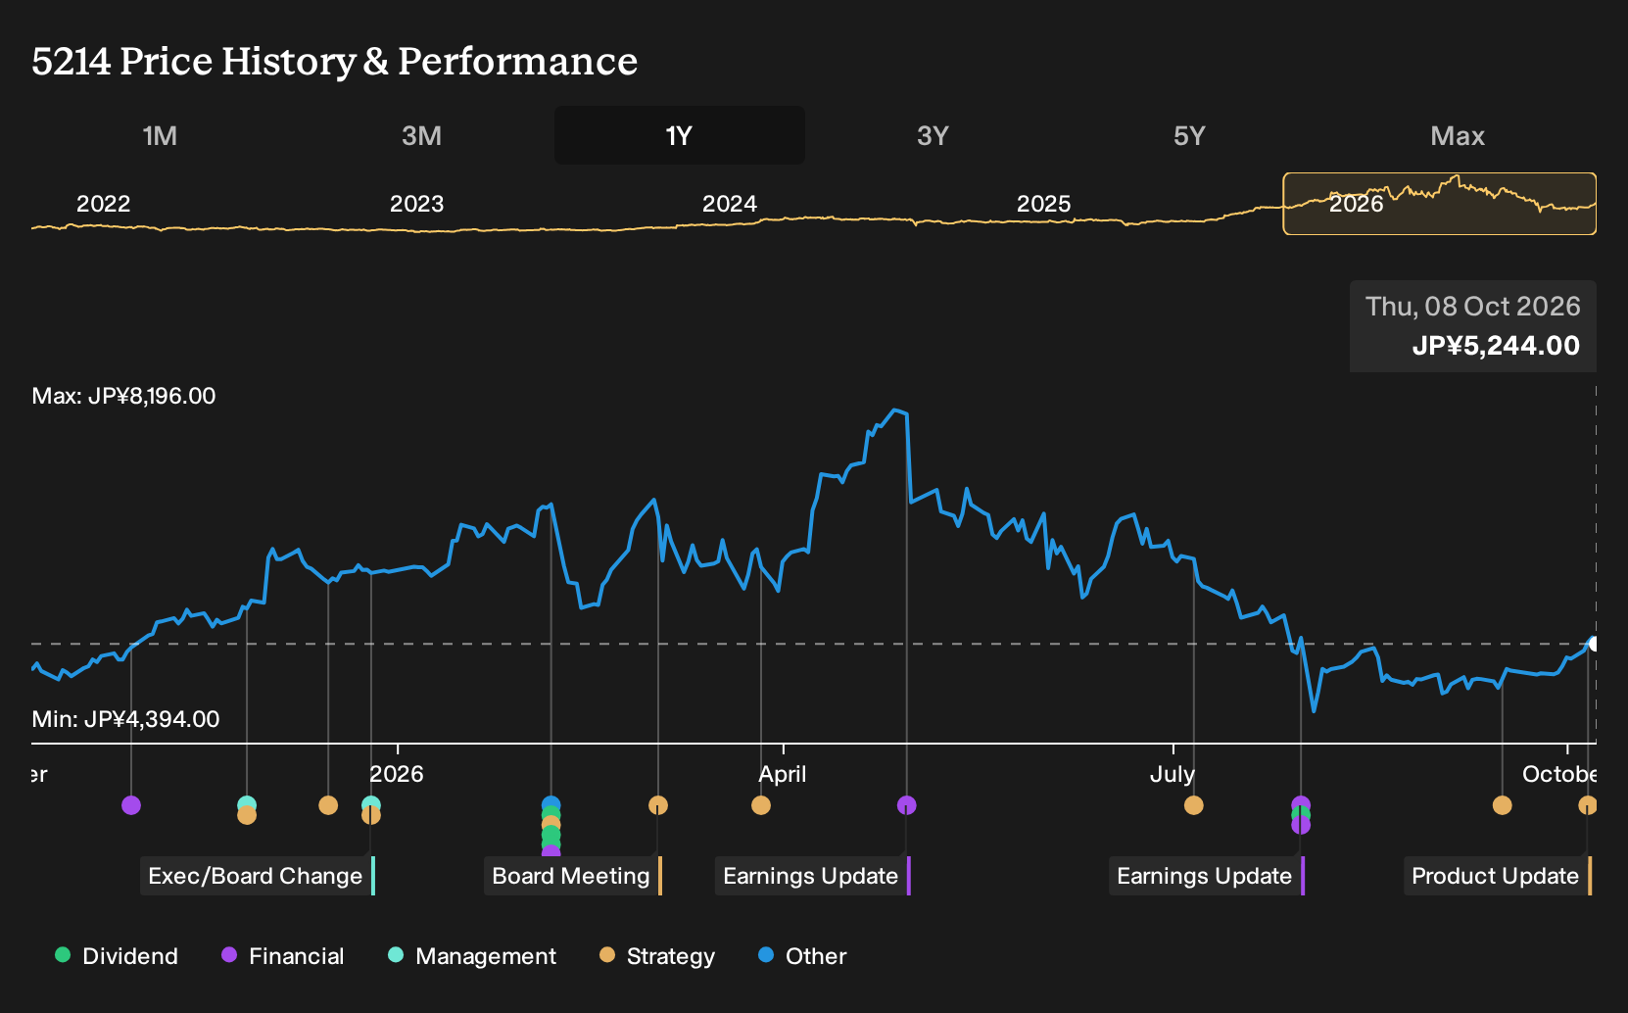Choose the 1Y range tab

(680, 136)
